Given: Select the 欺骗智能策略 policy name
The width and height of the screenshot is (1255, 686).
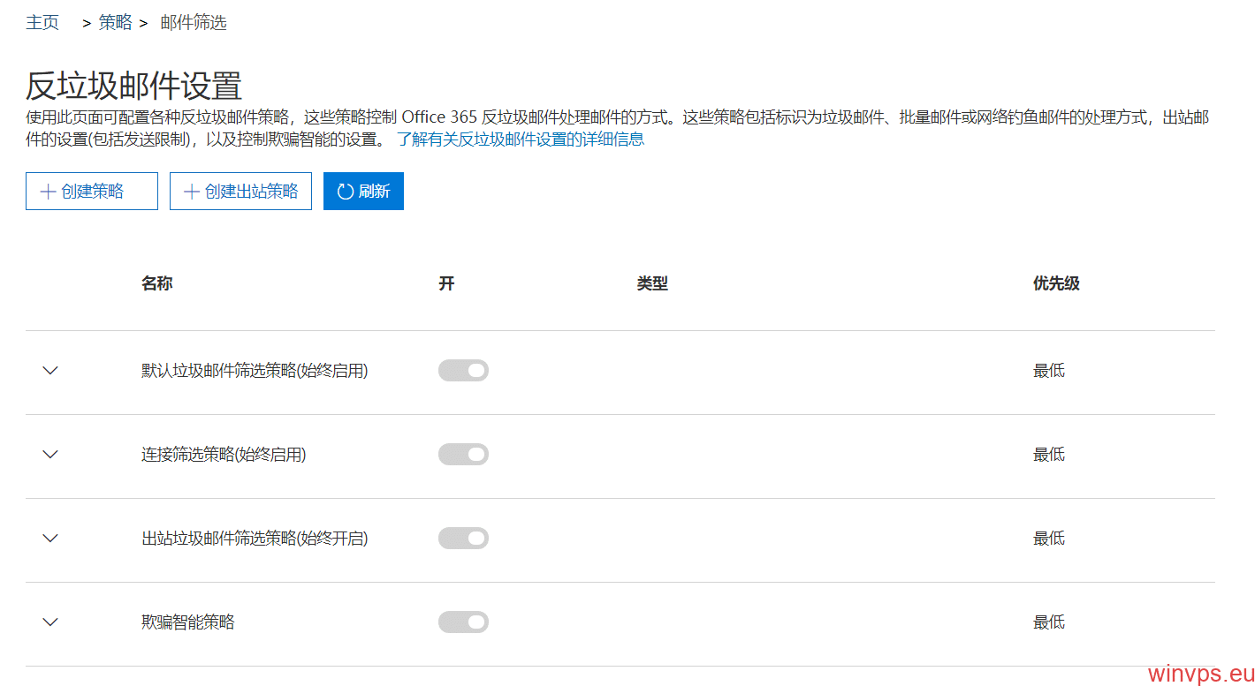Looking at the screenshot, I should tap(188, 622).
